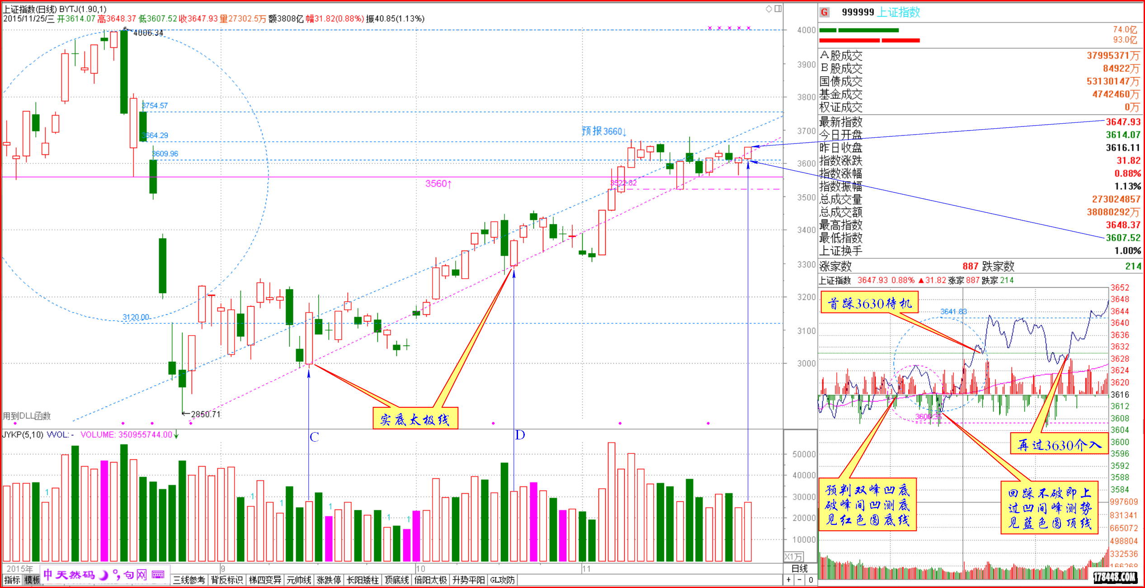Select the 背反标识 template tab
This screenshot has height=588, width=1145.
click(227, 580)
